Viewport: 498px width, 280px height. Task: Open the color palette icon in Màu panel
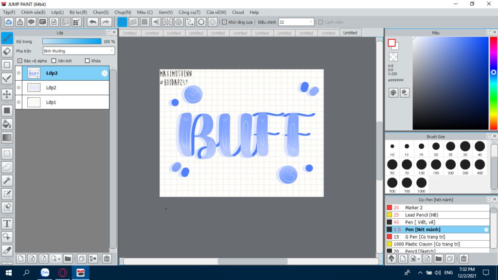pyautogui.click(x=393, y=93)
